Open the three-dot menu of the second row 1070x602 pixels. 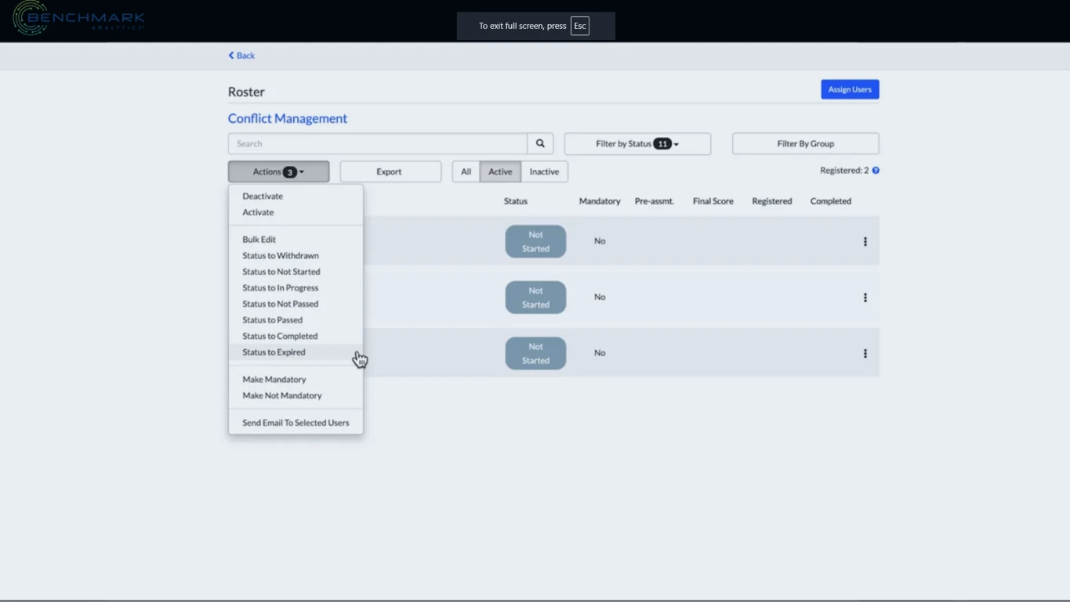tap(865, 297)
